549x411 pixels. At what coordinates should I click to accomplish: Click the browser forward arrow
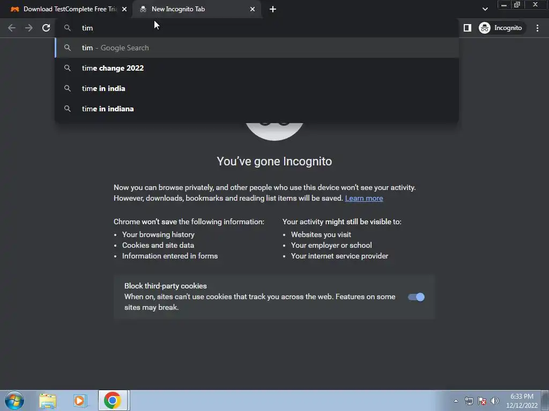coord(29,28)
